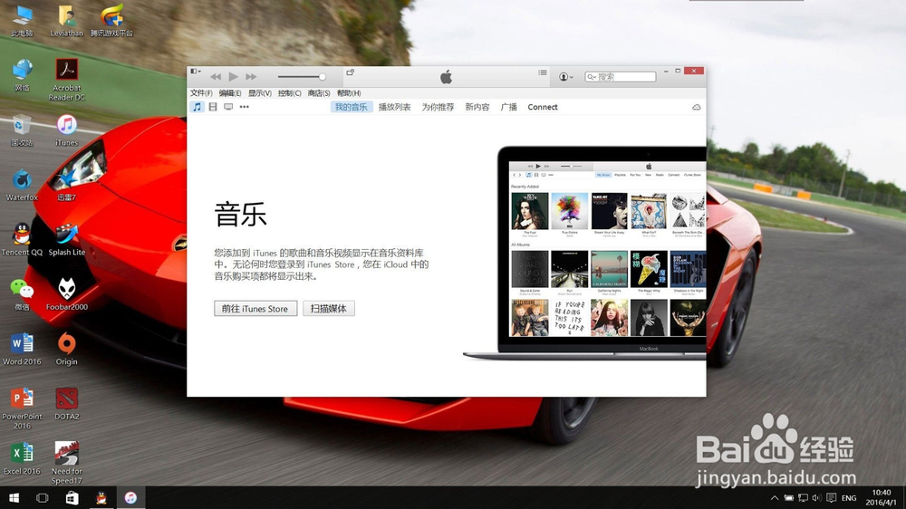The image size is (906, 509).
Task: Open the action center notification icon
Action: pyautogui.click(x=831, y=497)
